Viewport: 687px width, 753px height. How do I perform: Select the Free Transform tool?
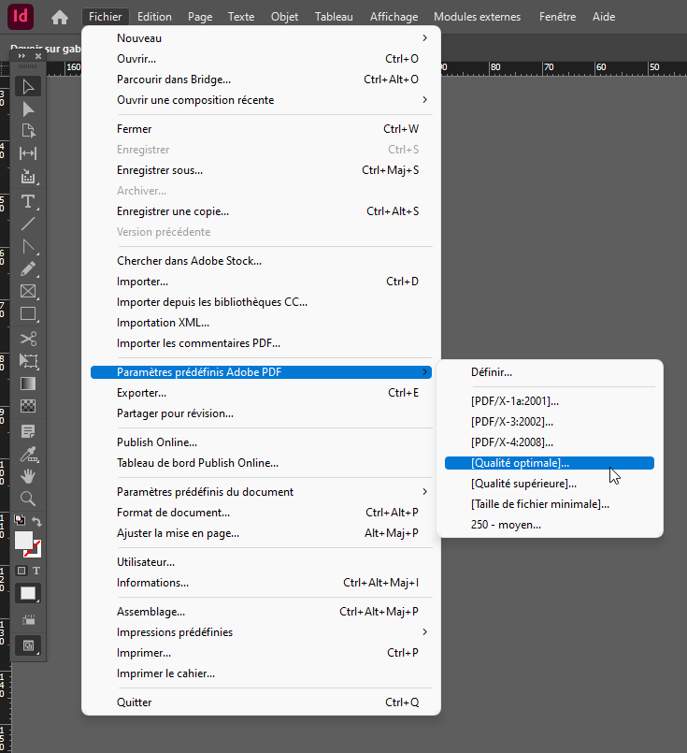coord(28,361)
